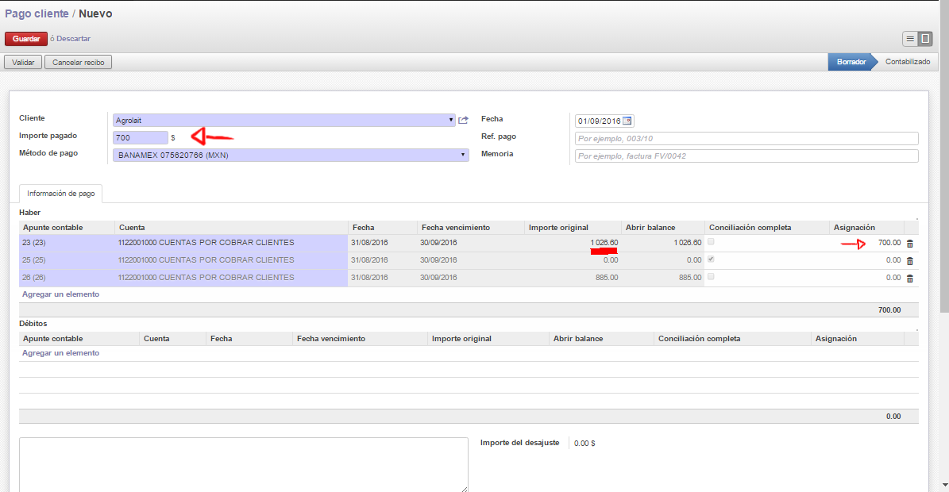The height and width of the screenshot is (492, 949).
Task: Click the scrollbar down arrow
Action: pyautogui.click(x=945, y=486)
